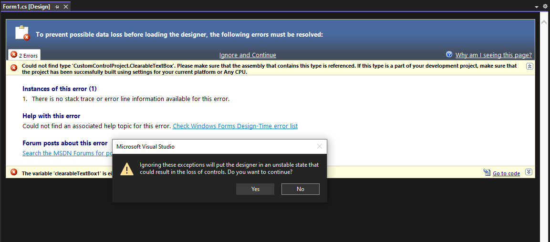The width and height of the screenshot is (550, 242).
Task: Click the Go to code document icon
Action: click(487, 172)
